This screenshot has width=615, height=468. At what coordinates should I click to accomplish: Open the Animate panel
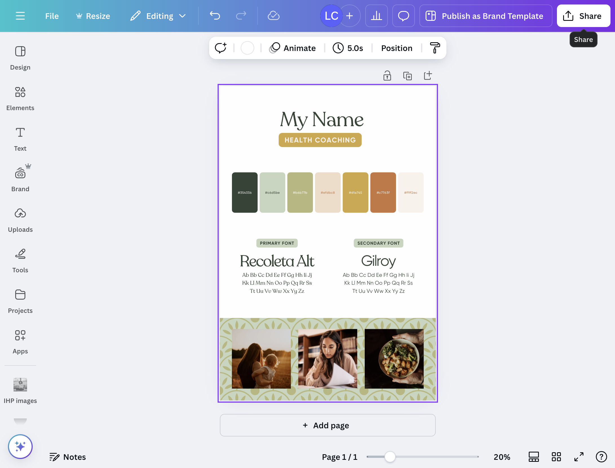[293, 48]
